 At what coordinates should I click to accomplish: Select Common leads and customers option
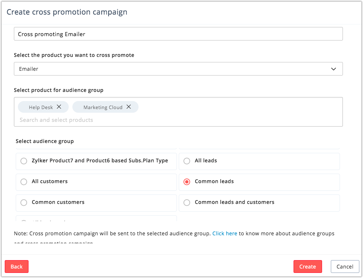pos(187,202)
